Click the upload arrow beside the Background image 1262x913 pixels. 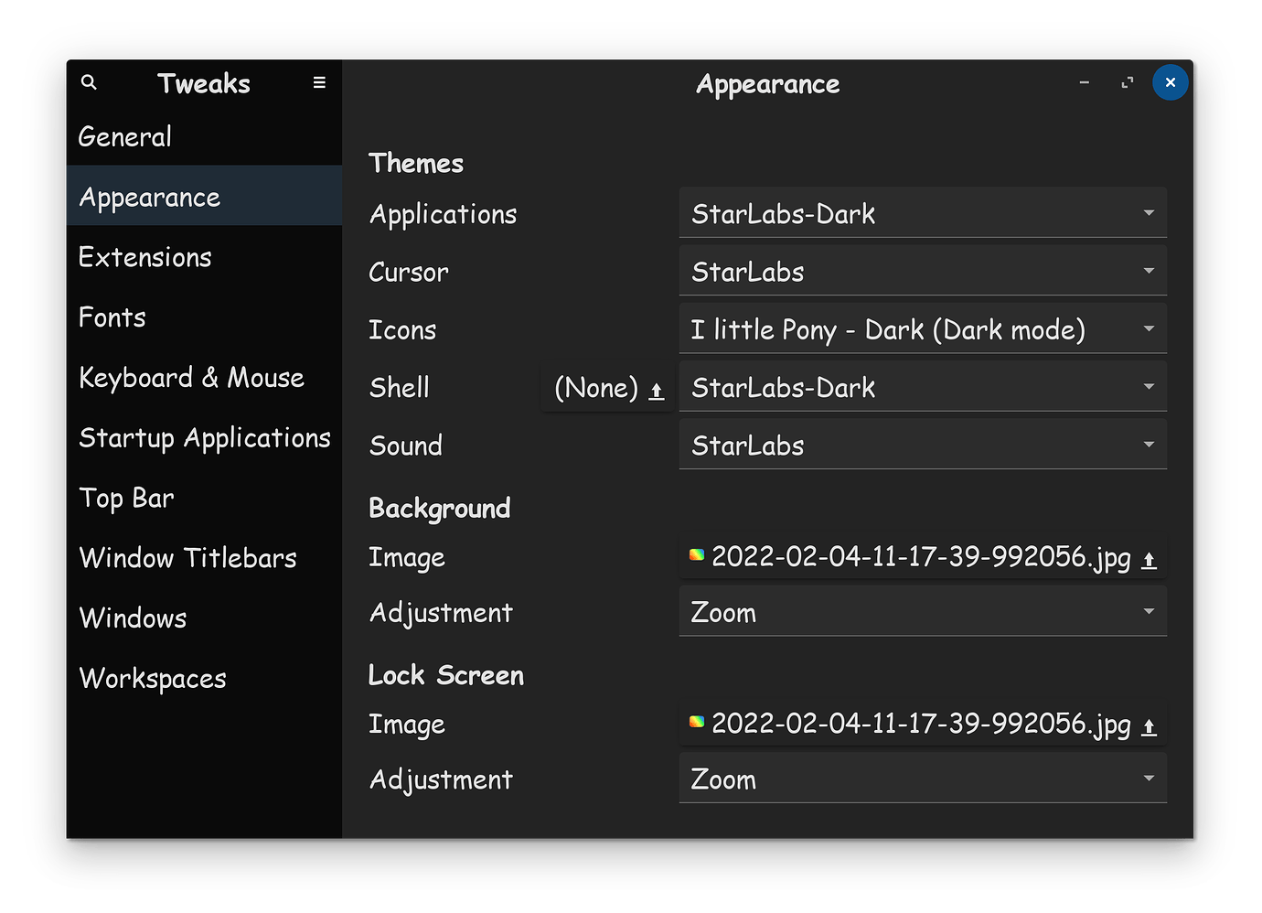[1149, 557]
